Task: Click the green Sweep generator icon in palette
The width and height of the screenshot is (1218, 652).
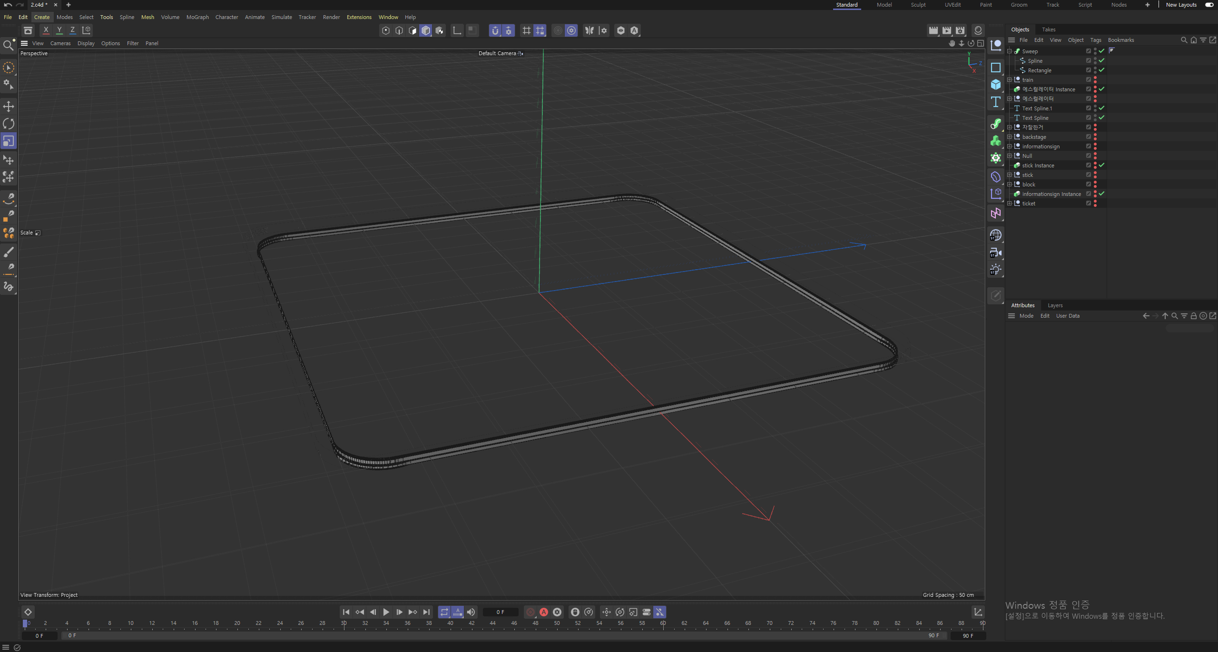Action: (996, 124)
